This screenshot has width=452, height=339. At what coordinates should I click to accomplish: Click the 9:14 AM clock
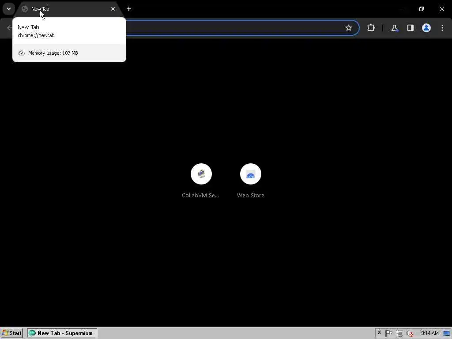[x=429, y=333]
